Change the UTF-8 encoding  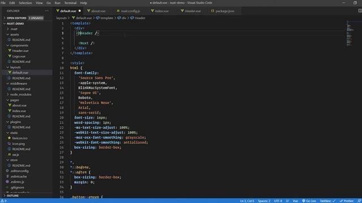(x=278, y=201)
